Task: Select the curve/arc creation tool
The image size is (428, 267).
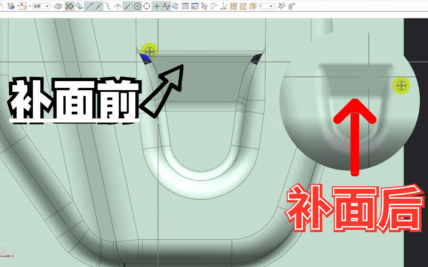Action: tap(108, 6)
